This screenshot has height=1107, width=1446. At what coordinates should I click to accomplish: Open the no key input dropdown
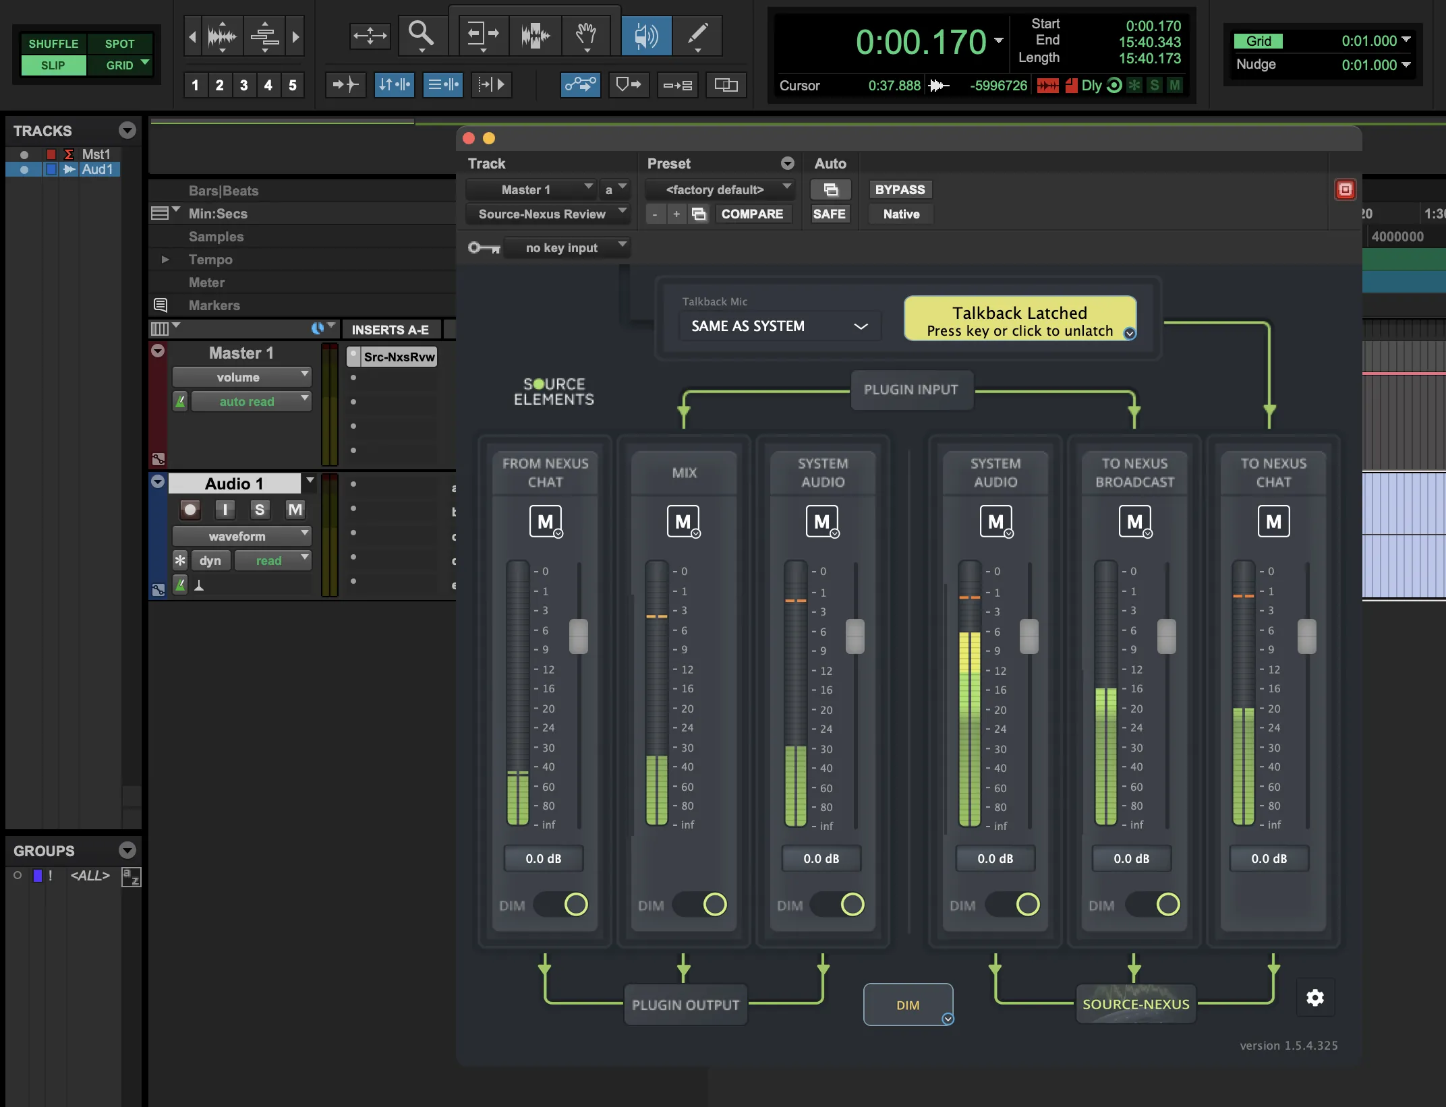click(x=568, y=248)
